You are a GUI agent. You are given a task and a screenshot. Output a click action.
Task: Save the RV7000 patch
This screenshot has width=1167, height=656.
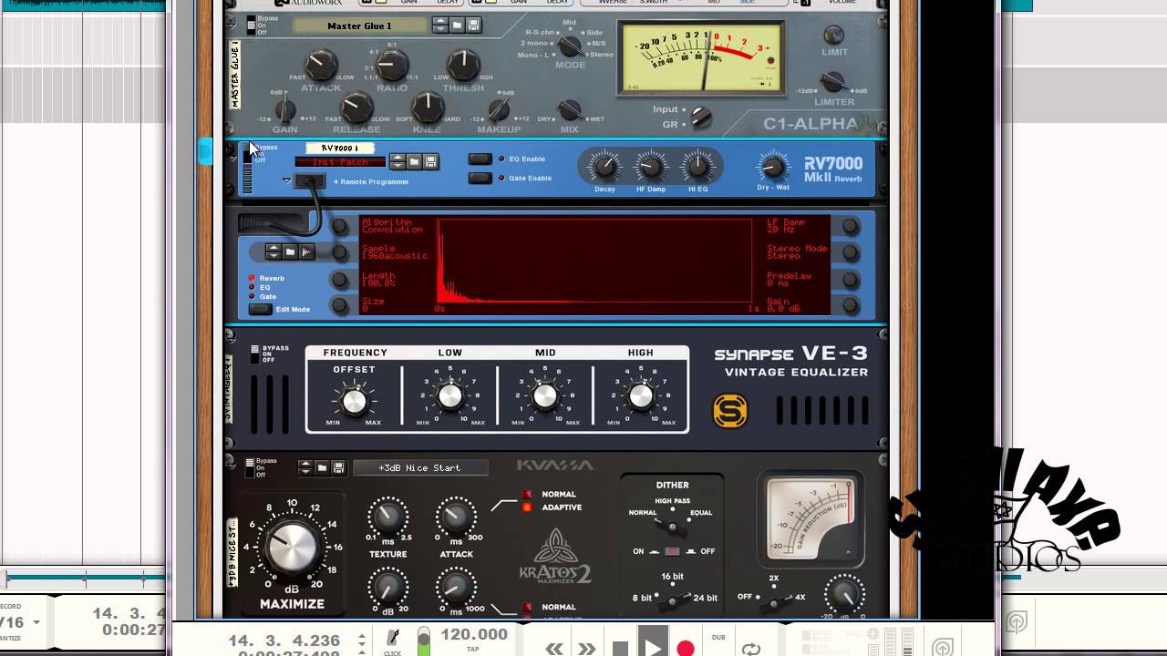point(430,162)
